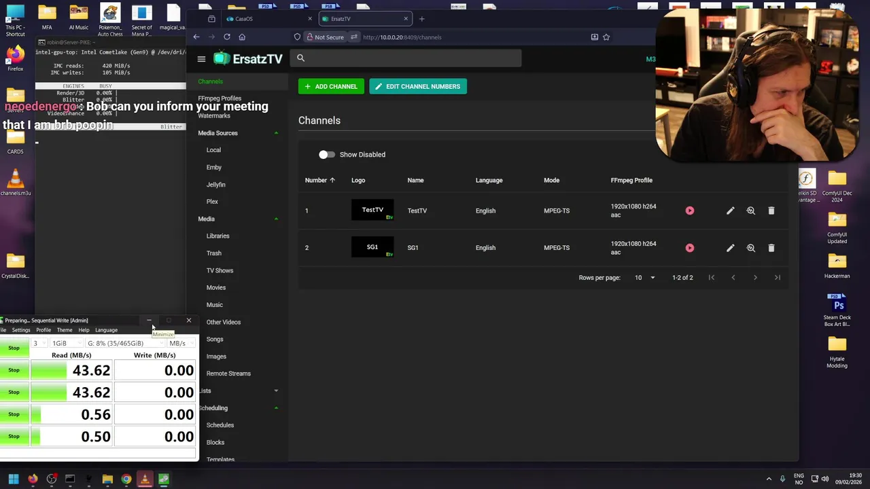The height and width of the screenshot is (489, 870).
Task: Open Remote Streams in sidebar
Action: 228,374
